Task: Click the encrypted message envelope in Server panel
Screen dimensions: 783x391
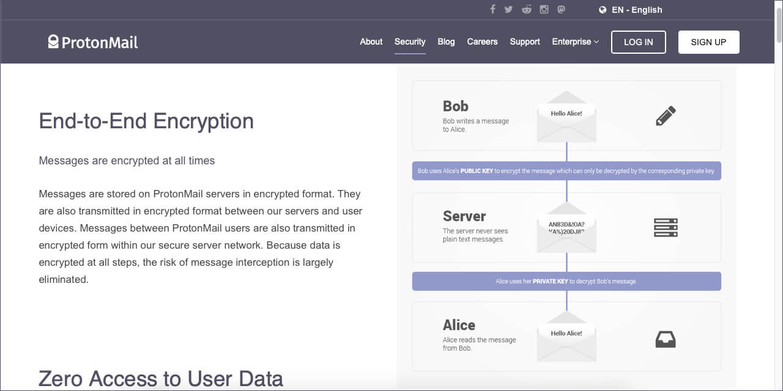Action: click(566, 228)
